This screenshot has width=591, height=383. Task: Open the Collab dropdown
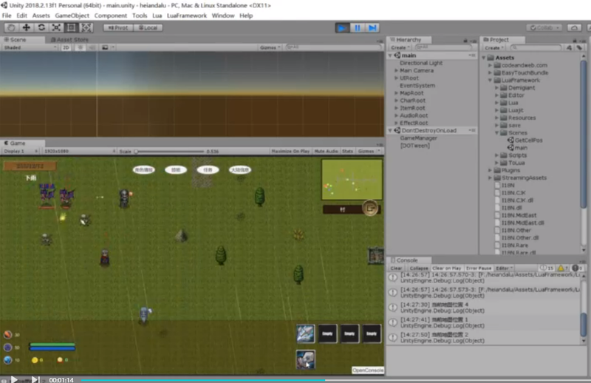[544, 28]
